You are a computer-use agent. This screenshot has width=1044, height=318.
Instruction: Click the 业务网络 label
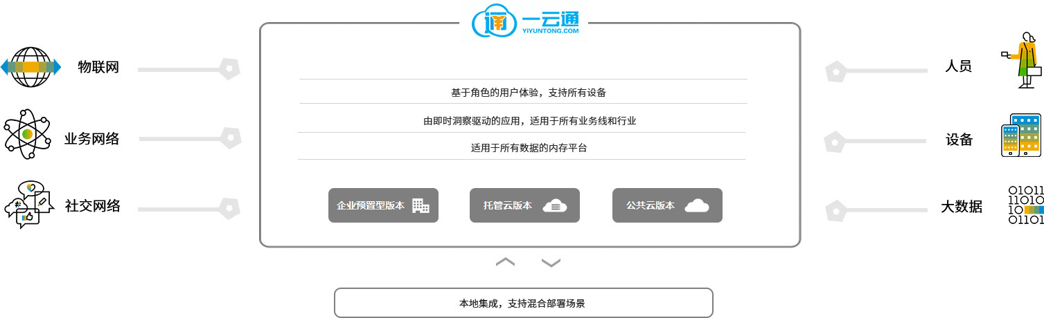tap(92, 139)
